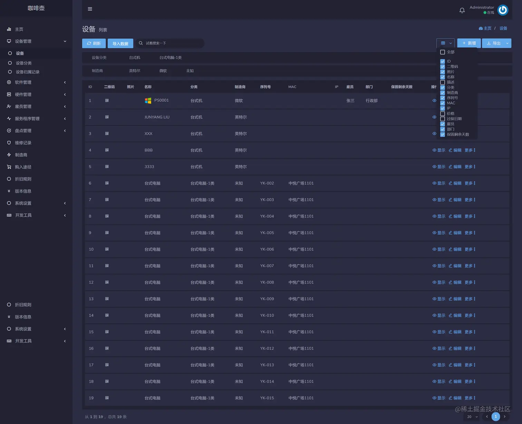Click the 购入途径 shopping cart icon
The image size is (522, 424).
[x=9, y=167]
